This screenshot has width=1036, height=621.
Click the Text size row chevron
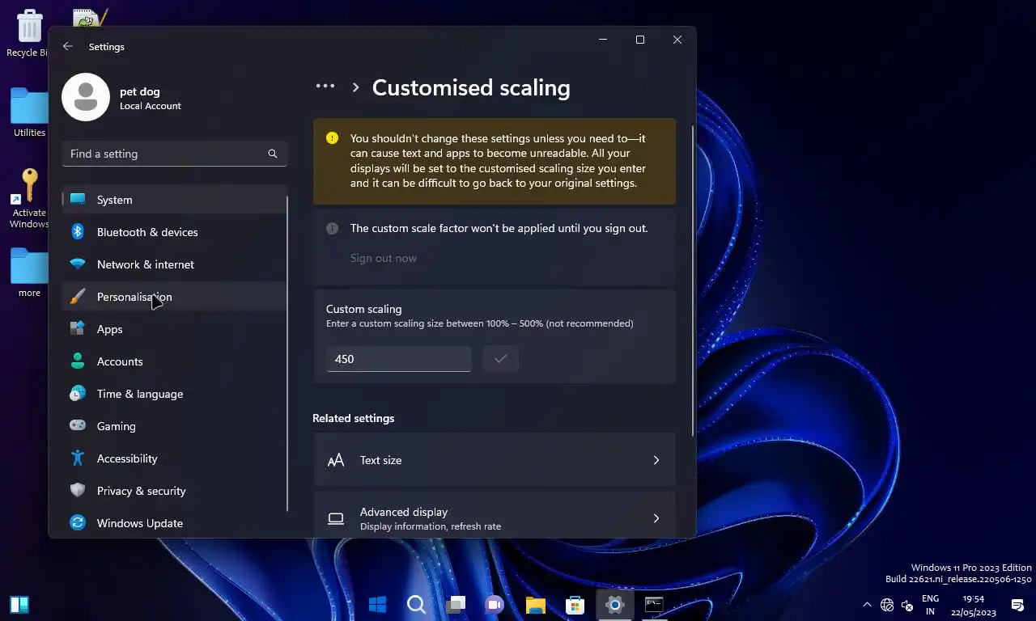click(x=656, y=460)
